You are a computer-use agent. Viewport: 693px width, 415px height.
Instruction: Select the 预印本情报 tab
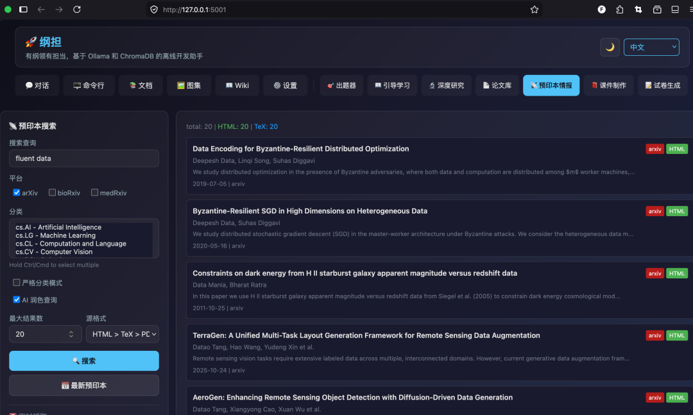coord(551,85)
